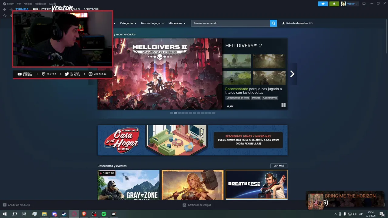Expand the Categorías store menu
Image resolution: width=388 pixels, height=218 pixels.
(128, 23)
